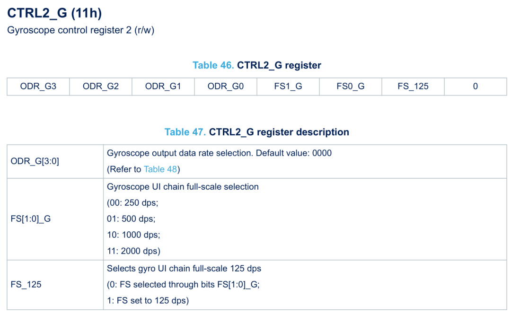Viewport: 511px width, 314px height.
Task: Select the FS1_G bit cell
Action: click(288, 86)
